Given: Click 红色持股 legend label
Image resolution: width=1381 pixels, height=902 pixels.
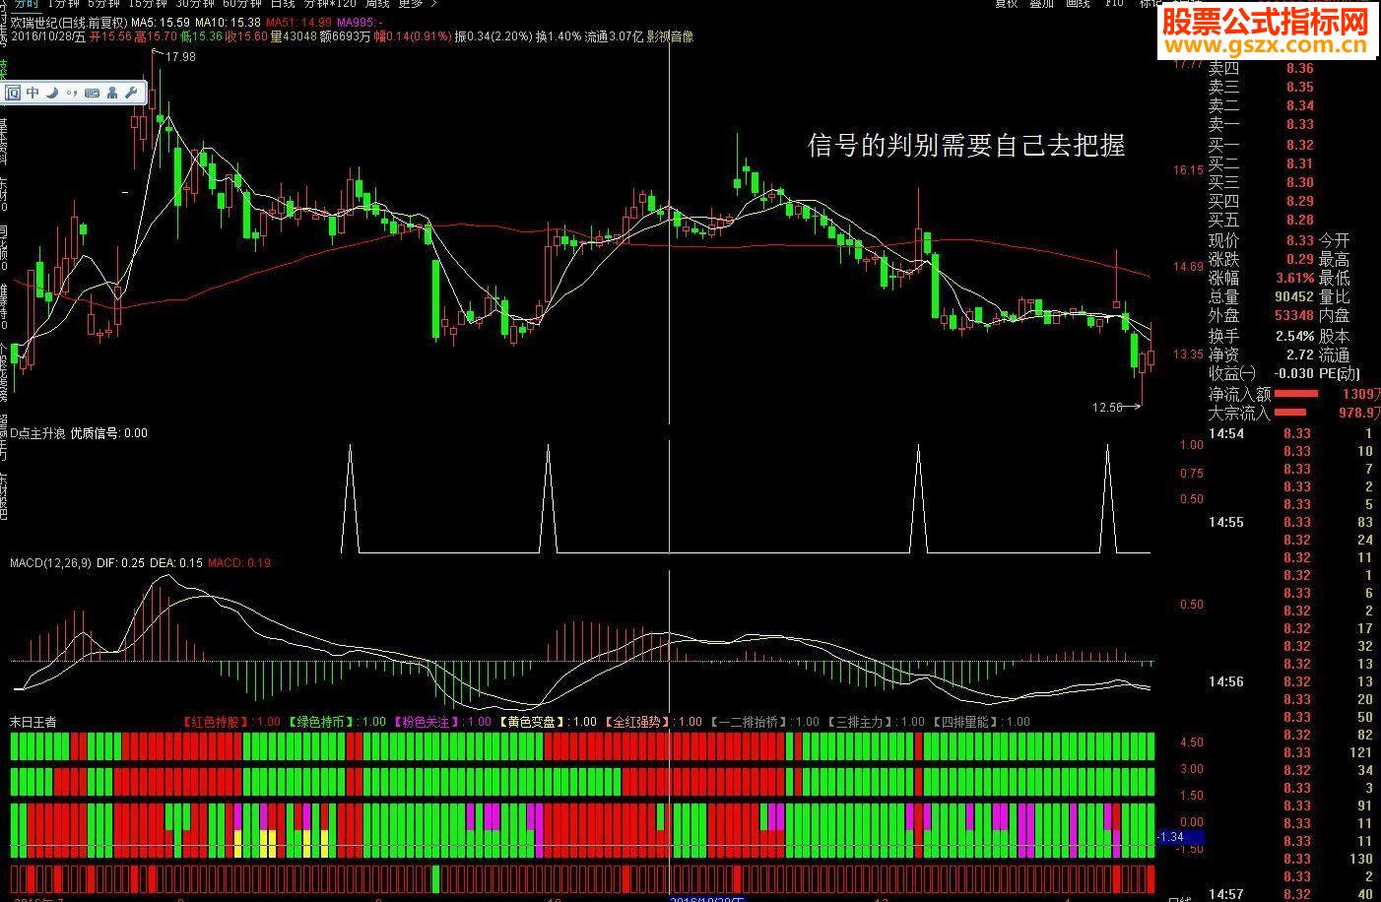Looking at the screenshot, I should [x=217, y=722].
